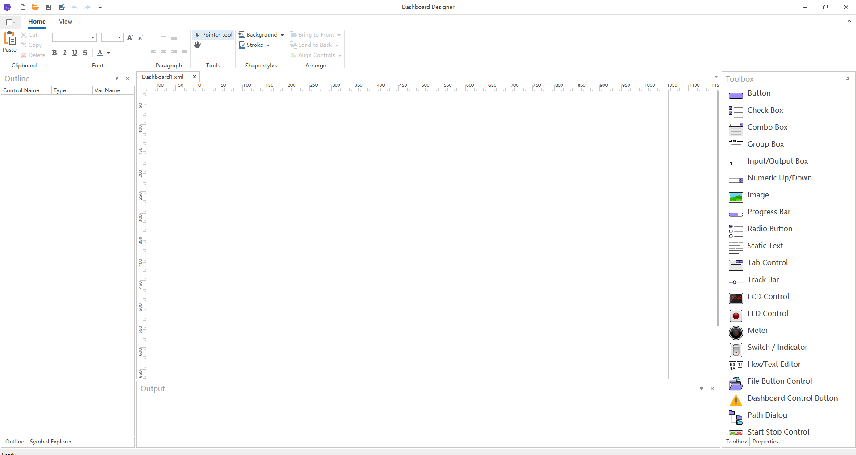
Task: Close the Dashboard1.xml document tab
Action: pos(194,77)
